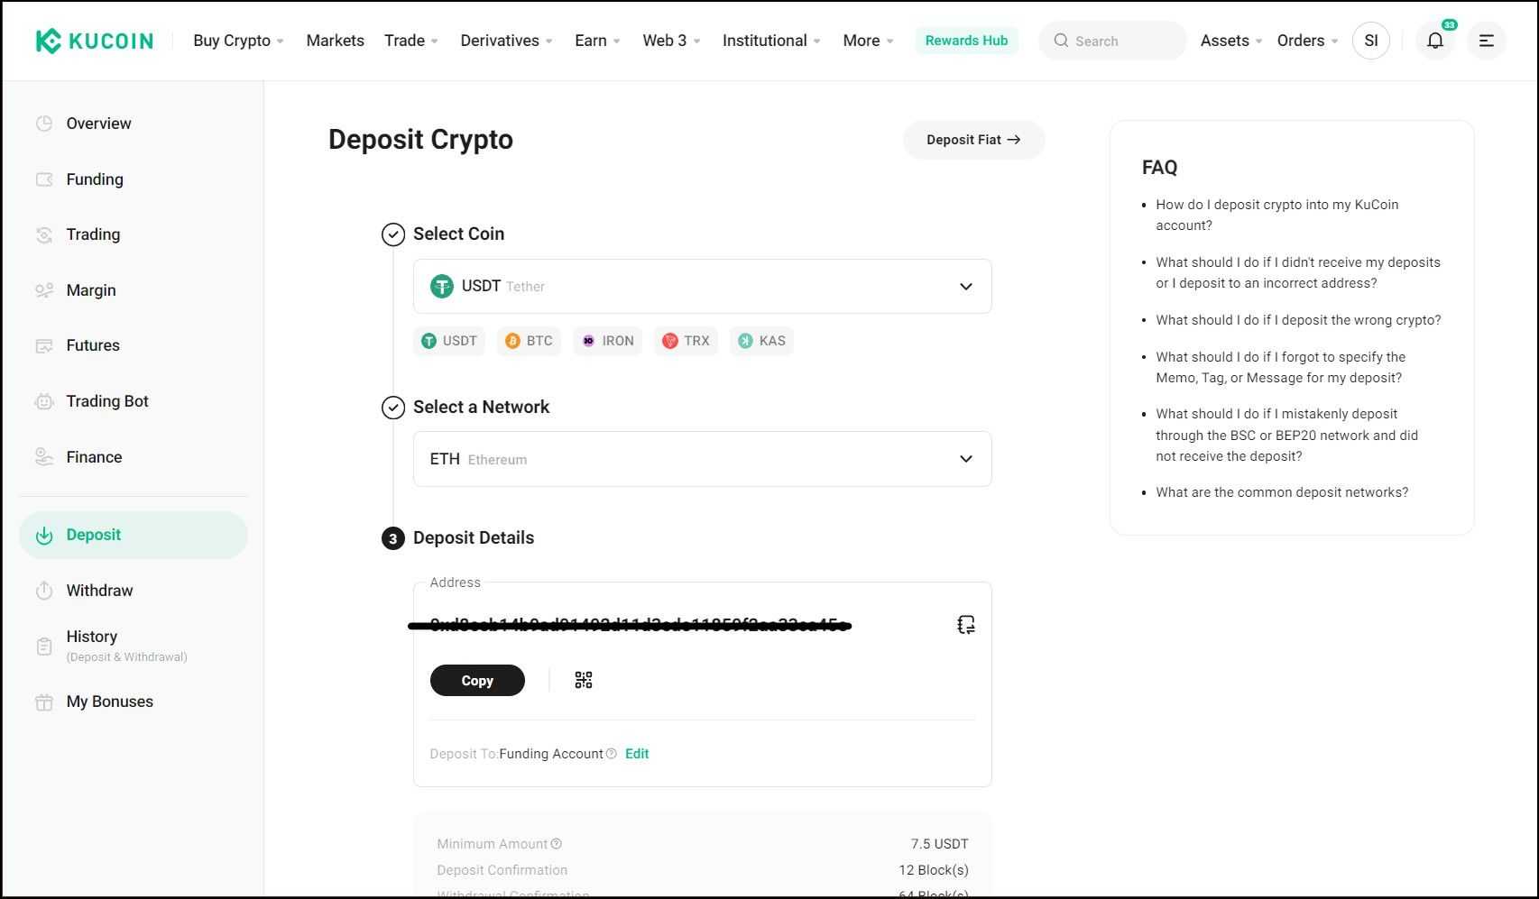This screenshot has height=899, width=1539.
Task: Click the Search input field
Action: pyautogui.click(x=1112, y=41)
